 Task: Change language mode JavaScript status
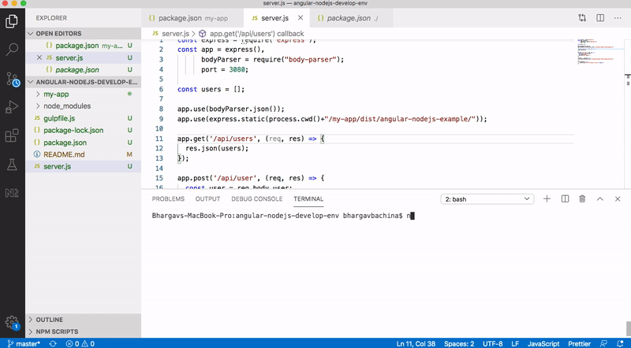tap(543, 343)
